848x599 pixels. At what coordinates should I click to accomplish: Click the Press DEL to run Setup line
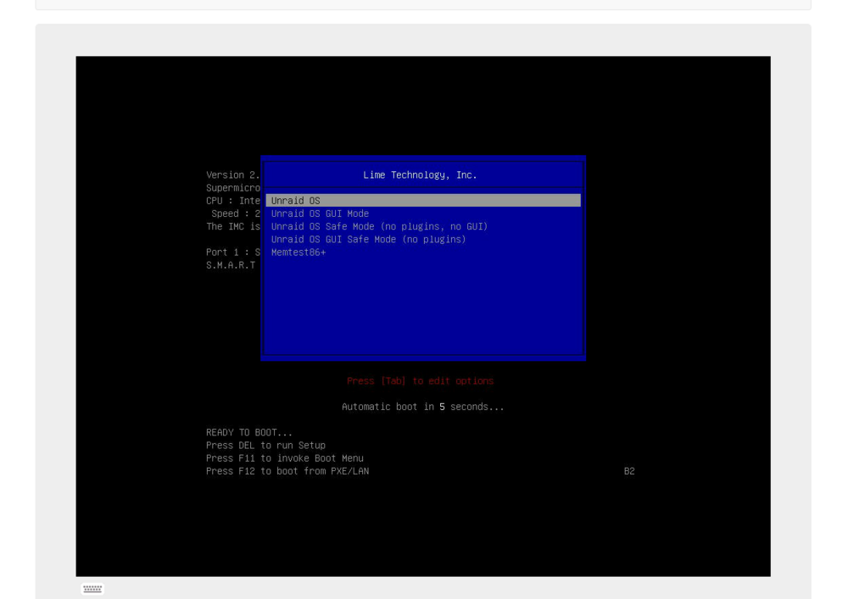click(265, 445)
